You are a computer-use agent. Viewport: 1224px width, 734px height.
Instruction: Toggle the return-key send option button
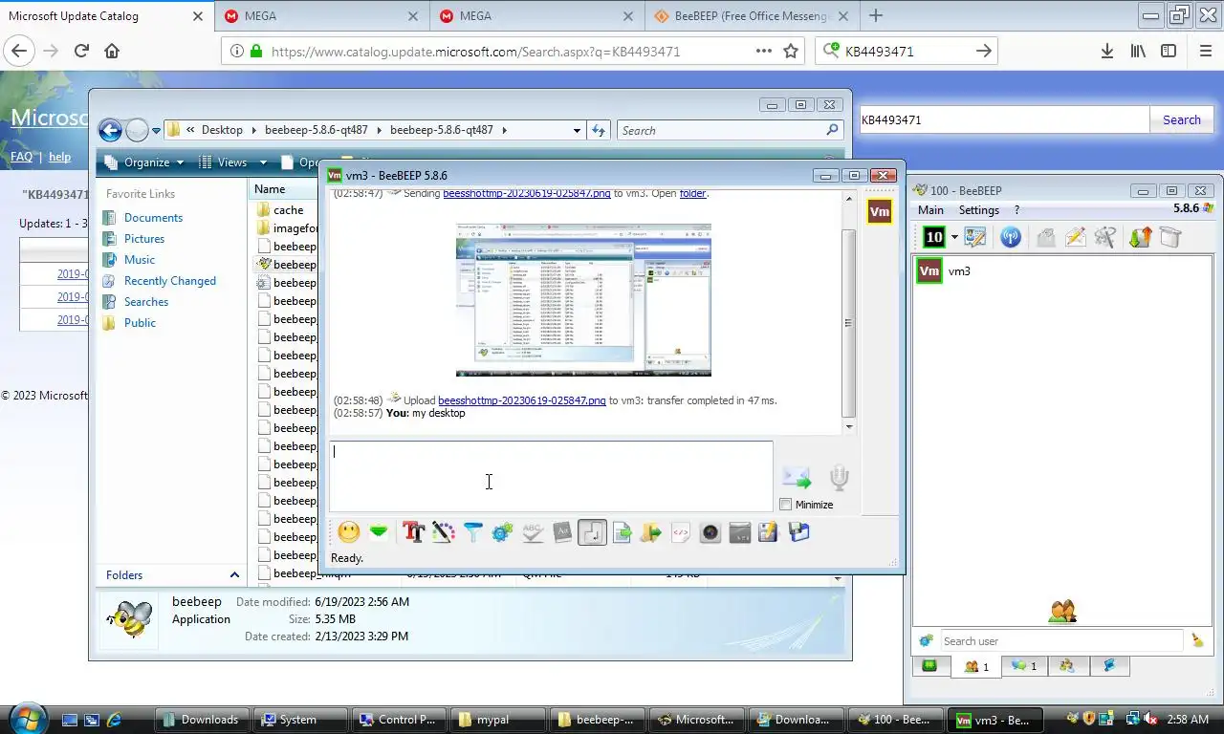pyautogui.click(x=592, y=532)
